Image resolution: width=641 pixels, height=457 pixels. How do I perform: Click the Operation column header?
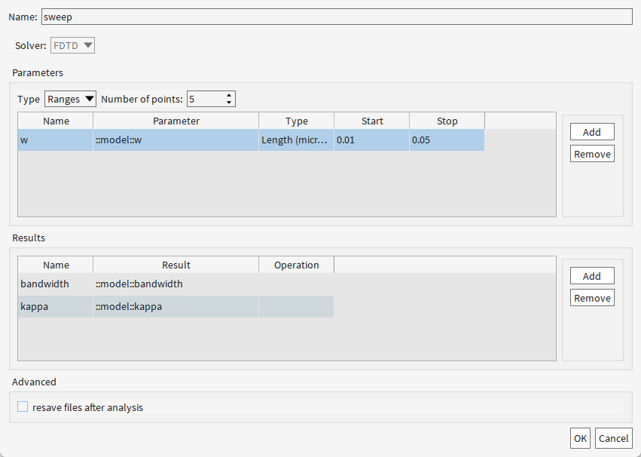tap(296, 265)
